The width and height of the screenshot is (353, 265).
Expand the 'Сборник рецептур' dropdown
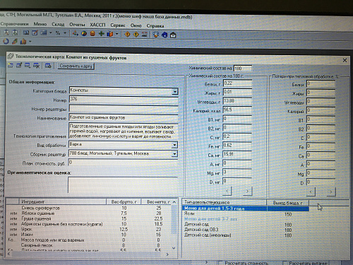click(x=174, y=154)
